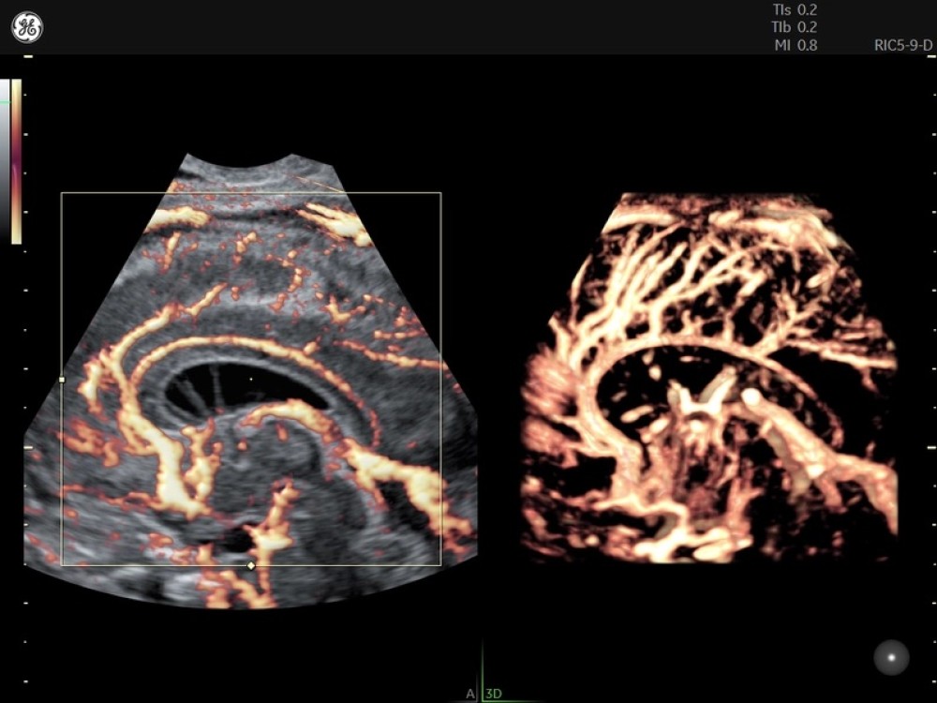
Task: Click the diamond handle on ROI box bottom
Action: coord(250,566)
